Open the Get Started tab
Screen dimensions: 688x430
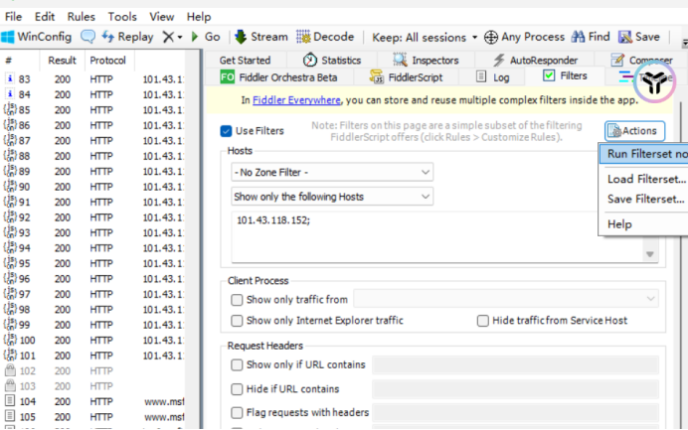click(245, 60)
